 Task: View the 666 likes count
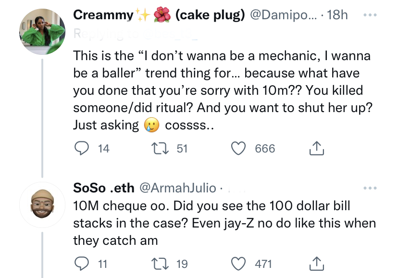click(x=265, y=149)
